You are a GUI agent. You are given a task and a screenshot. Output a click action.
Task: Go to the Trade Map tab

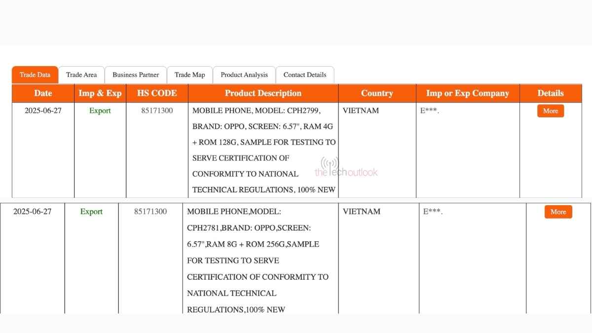pos(189,75)
